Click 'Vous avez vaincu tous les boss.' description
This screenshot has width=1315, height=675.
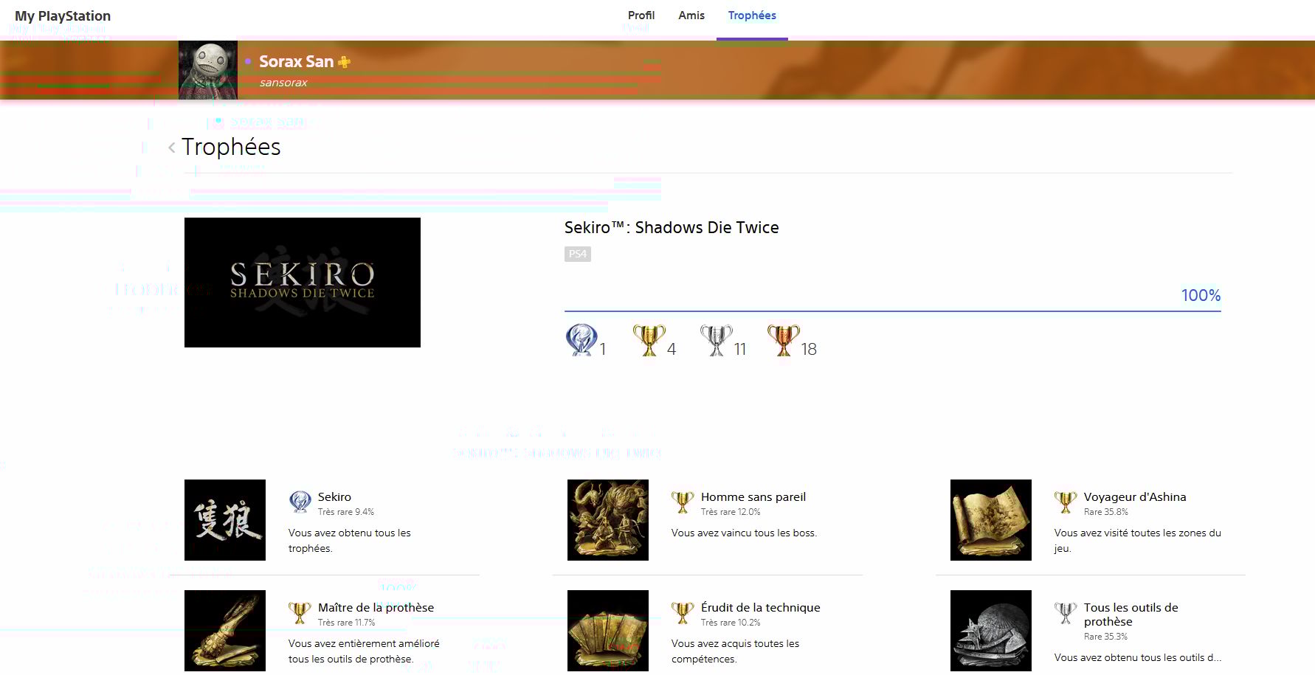(744, 533)
